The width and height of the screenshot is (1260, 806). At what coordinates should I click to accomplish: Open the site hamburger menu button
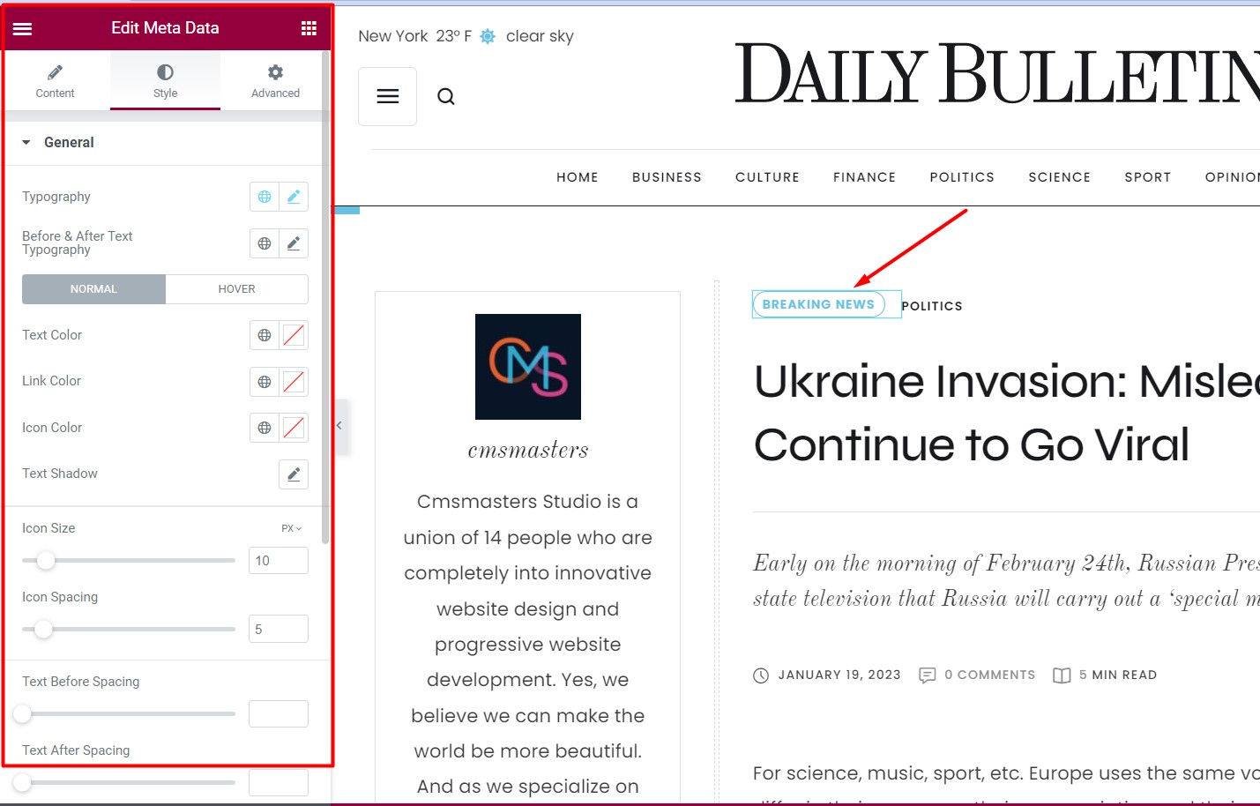(x=388, y=96)
